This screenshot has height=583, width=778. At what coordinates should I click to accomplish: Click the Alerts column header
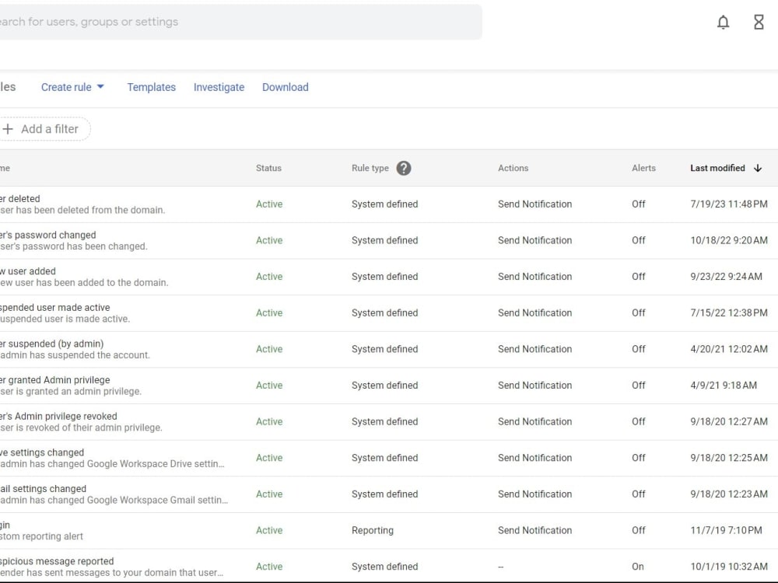pyautogui.click(x=643, y=168)
